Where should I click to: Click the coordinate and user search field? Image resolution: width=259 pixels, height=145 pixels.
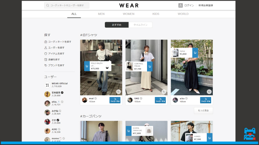point(67,5)
